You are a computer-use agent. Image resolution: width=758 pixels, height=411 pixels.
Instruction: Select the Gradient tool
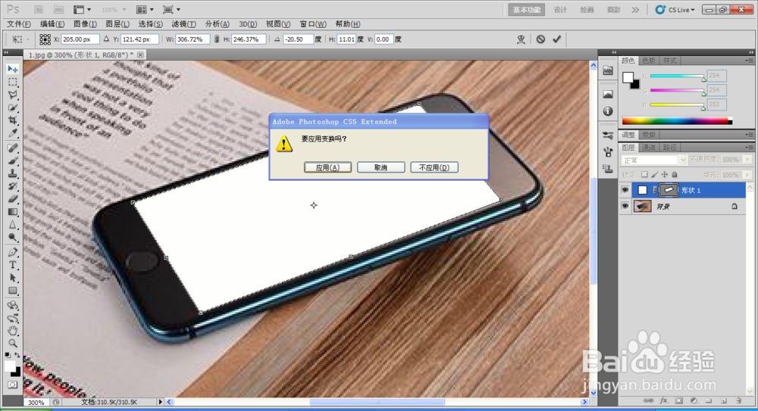coord(13,211)
